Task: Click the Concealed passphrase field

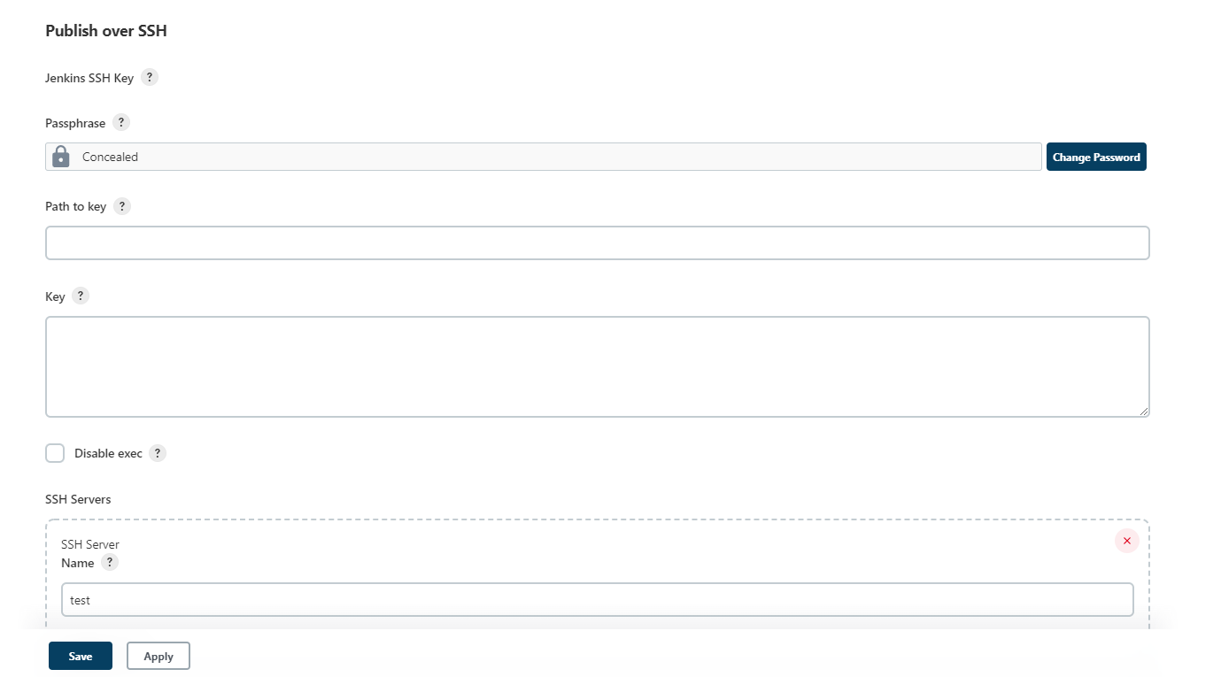Action: tap(558, 157)
